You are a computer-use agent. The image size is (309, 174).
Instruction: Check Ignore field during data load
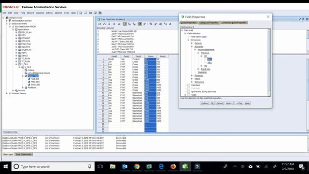click(189, 91)
